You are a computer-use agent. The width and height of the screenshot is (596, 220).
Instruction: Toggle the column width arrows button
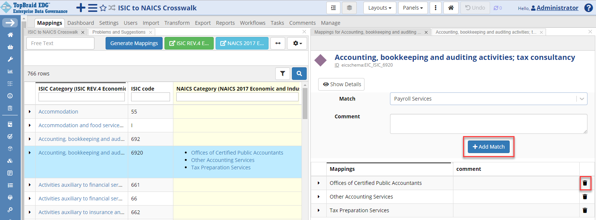[x=278, y=43]
